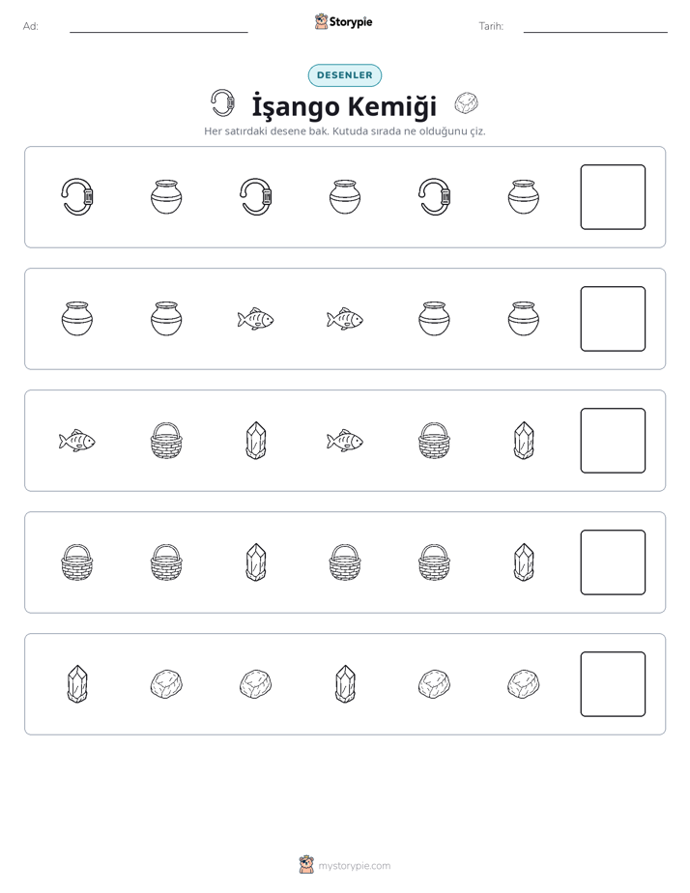Click the first crystal in row three

tap(256, 441)
